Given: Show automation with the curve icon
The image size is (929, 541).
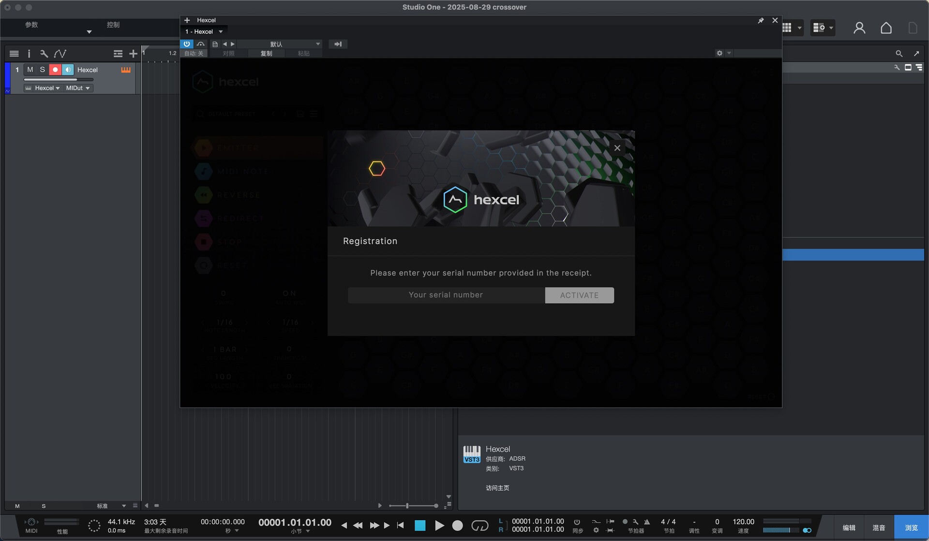Looking at the screenshot, I should pyautogui.click(x=60, y=54).
